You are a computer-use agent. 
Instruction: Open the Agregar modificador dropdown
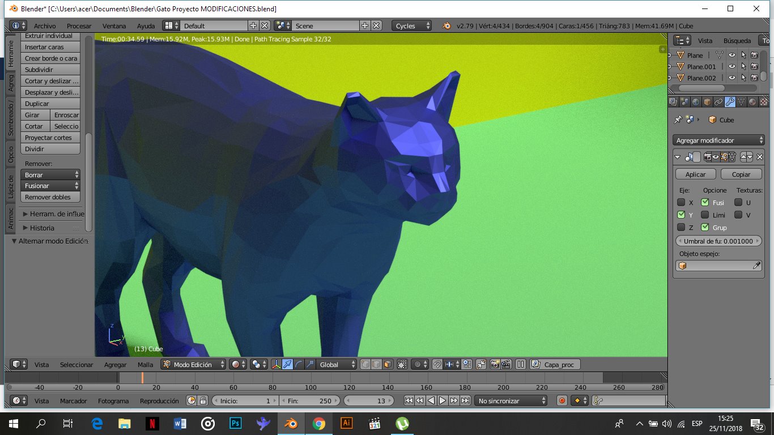click(x=719, y=140)
